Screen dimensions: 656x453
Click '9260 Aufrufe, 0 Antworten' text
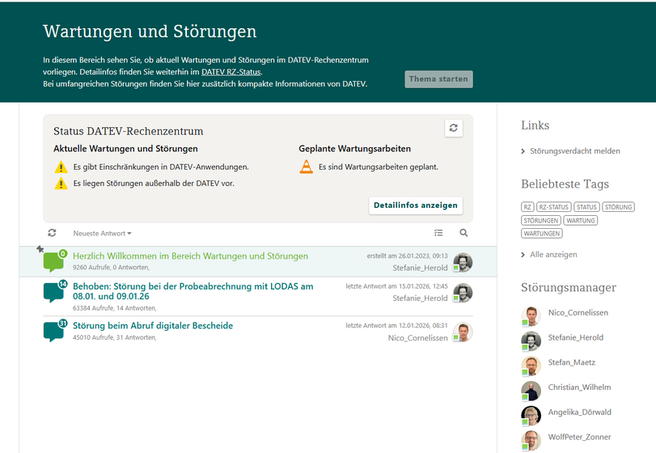coord(112,267)
